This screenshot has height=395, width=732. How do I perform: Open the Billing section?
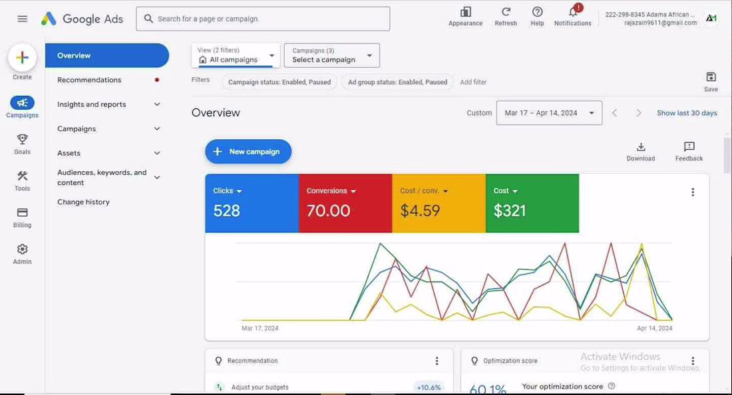(x=22, y=217)
